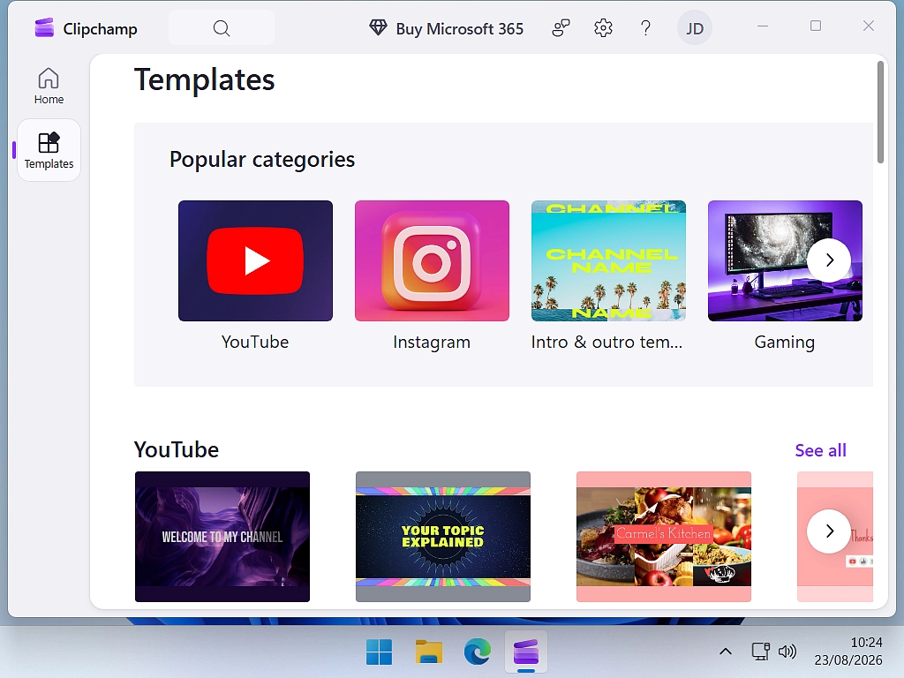904x678 pixels.
Task: Launch Microsoft Edge from taskbar
Action: click(478, 652)
